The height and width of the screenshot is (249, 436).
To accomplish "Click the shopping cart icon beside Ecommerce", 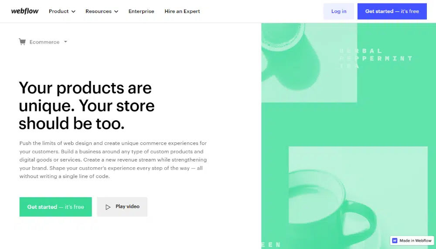I will pos(22,42).
